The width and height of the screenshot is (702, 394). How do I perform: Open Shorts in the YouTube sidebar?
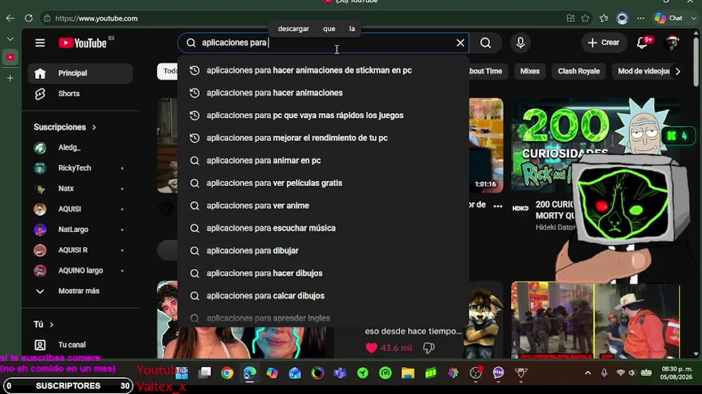80,94
